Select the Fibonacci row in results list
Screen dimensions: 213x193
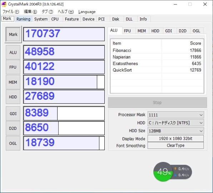(x=157, y=50)
